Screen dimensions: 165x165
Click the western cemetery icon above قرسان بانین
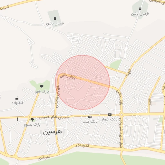pyautogui.click(x=55, y=19)
